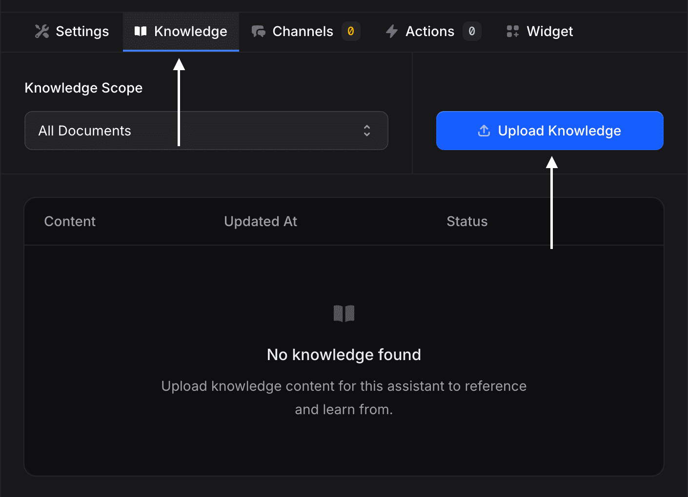Click the Actions count badge
This screenshot has height=497, width=688.
(x=472, y=31)
